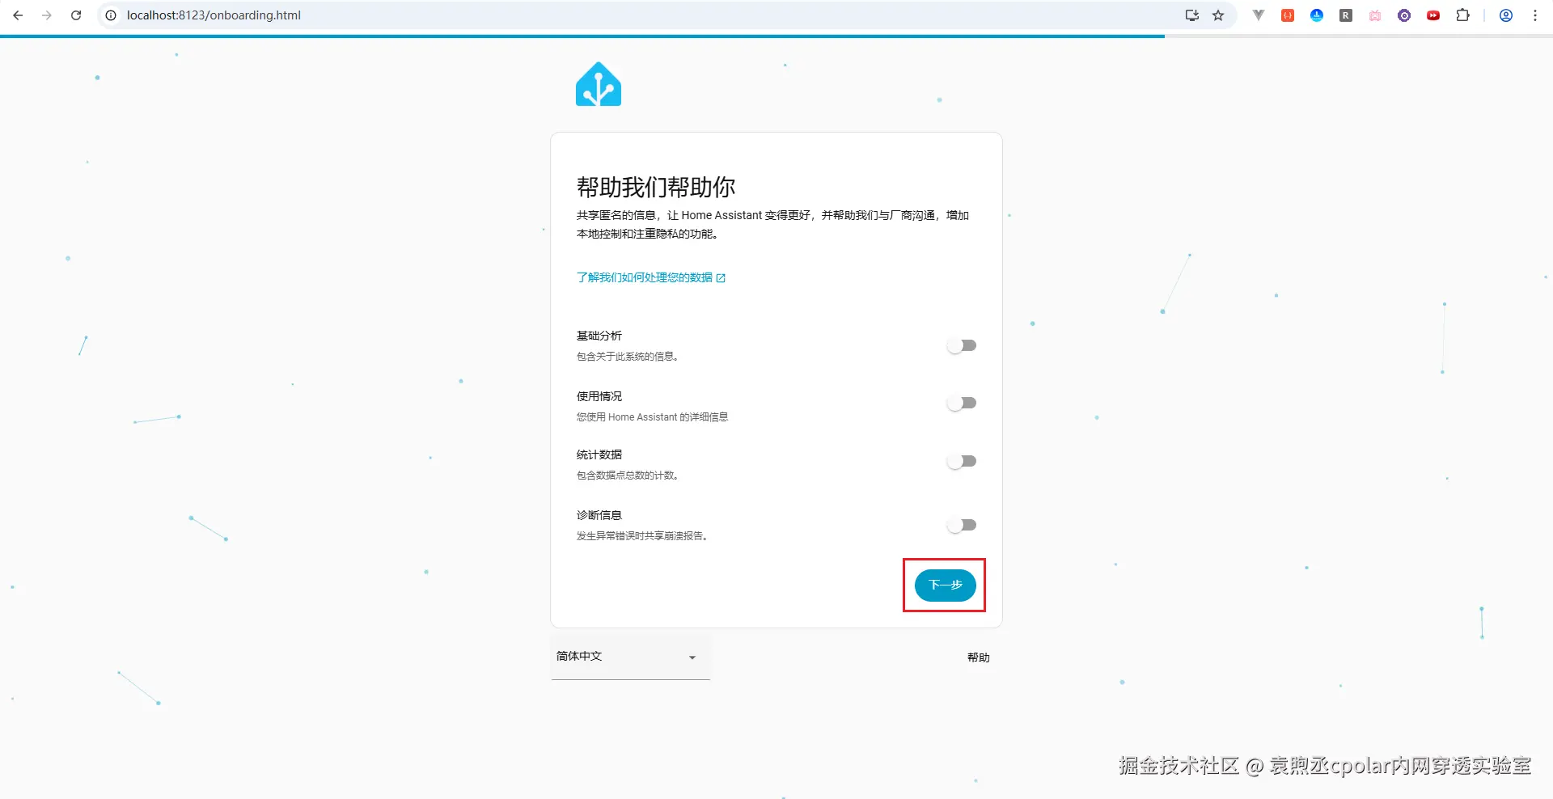The image size is (1553, 799).
Task: Open the 简体中文 language dropdown
Action: point(630,657)
